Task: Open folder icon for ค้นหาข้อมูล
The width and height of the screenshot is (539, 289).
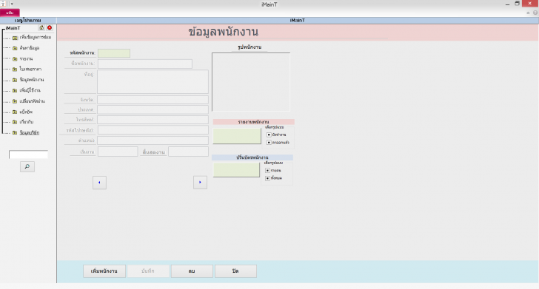Action: (x=15, y=48)
